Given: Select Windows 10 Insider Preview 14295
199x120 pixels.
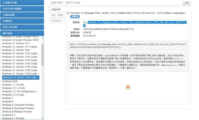Looking at the screenshot, I should (x=20, y=40).
